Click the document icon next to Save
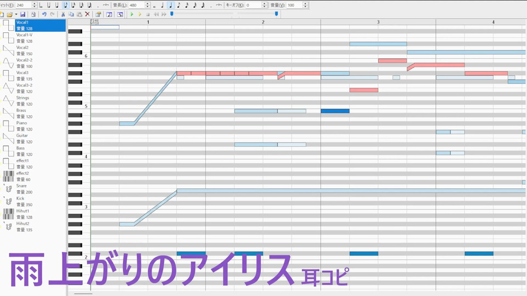This screenshot has width=527, height=296. pyautogui.click(x=33, y=14)
